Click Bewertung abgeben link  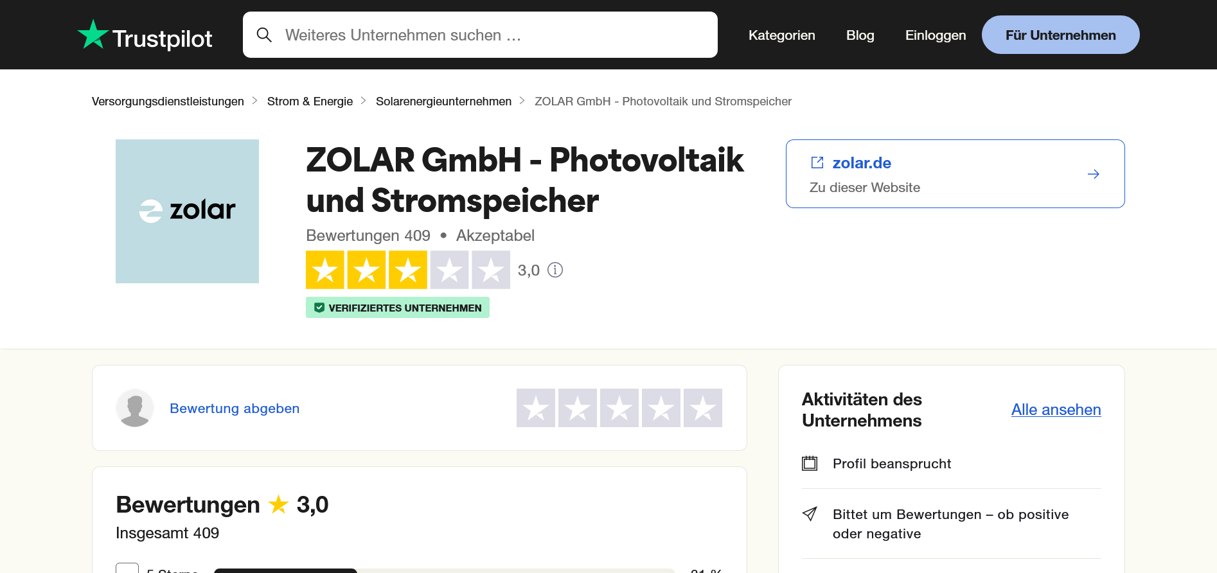235,409
